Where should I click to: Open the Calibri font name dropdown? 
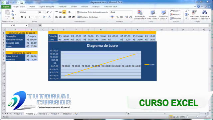(x=37, y=12)
